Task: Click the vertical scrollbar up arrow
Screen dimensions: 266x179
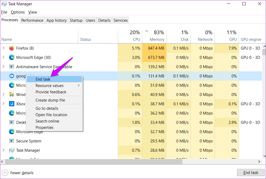Action: click(x=264, y=46)
